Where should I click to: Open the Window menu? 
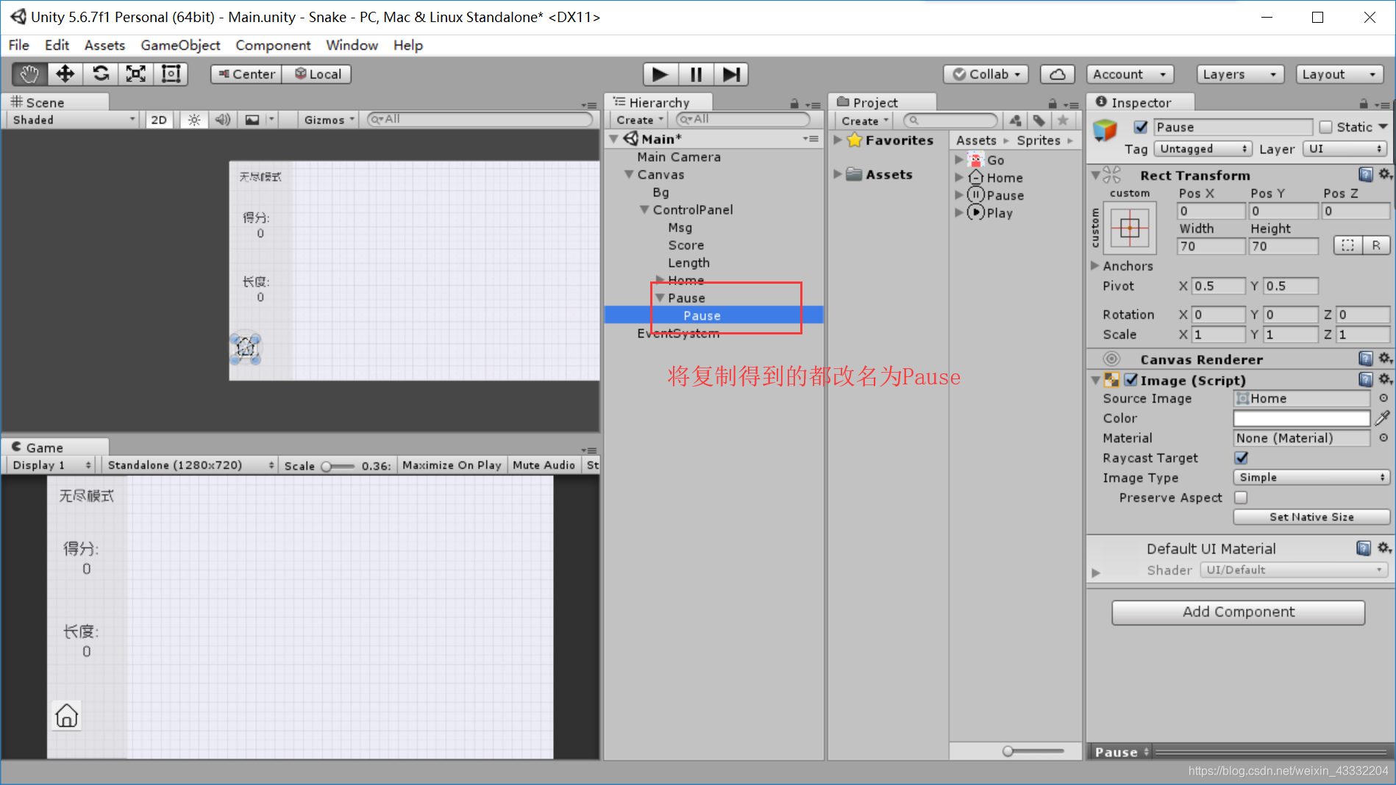(x=352, y=46)
